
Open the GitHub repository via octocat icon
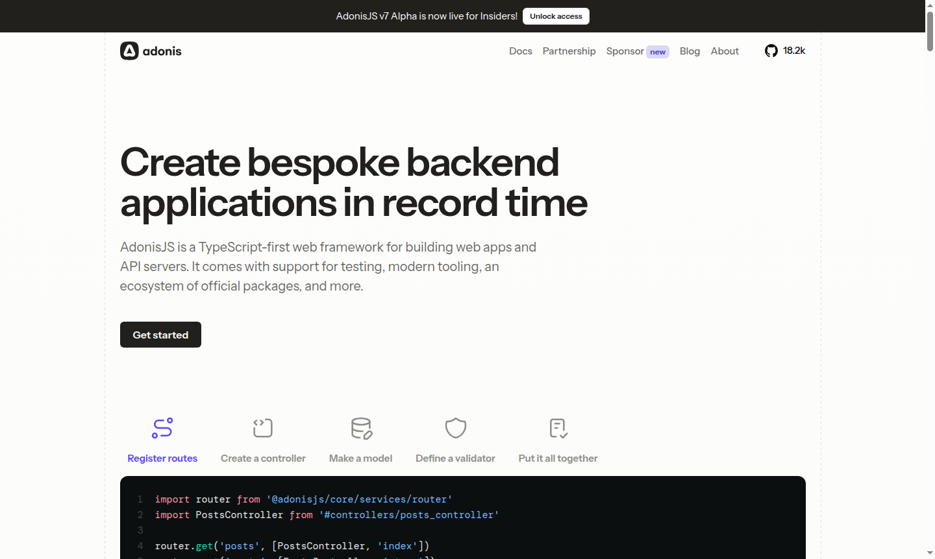point(771,51)
